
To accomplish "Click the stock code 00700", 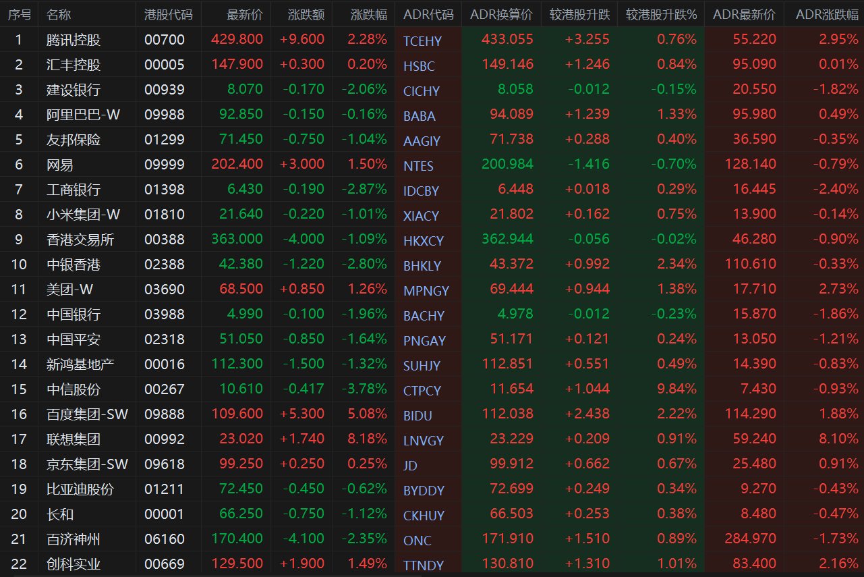I will [164, 40].
